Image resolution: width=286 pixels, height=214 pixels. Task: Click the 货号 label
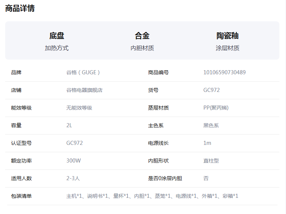(153, 90)
